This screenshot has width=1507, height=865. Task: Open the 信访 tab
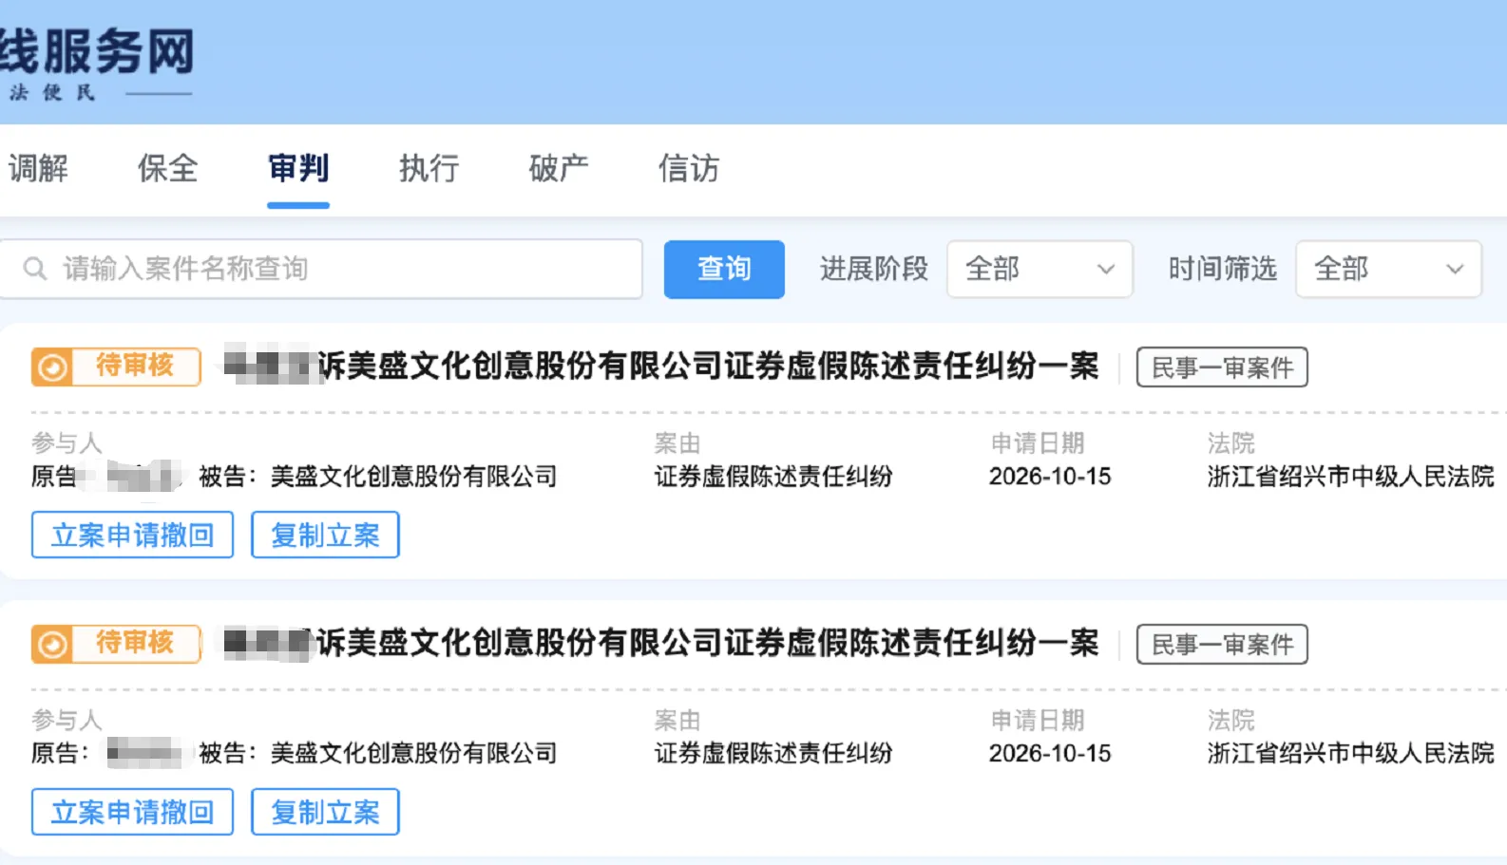[x=689, y=168]
